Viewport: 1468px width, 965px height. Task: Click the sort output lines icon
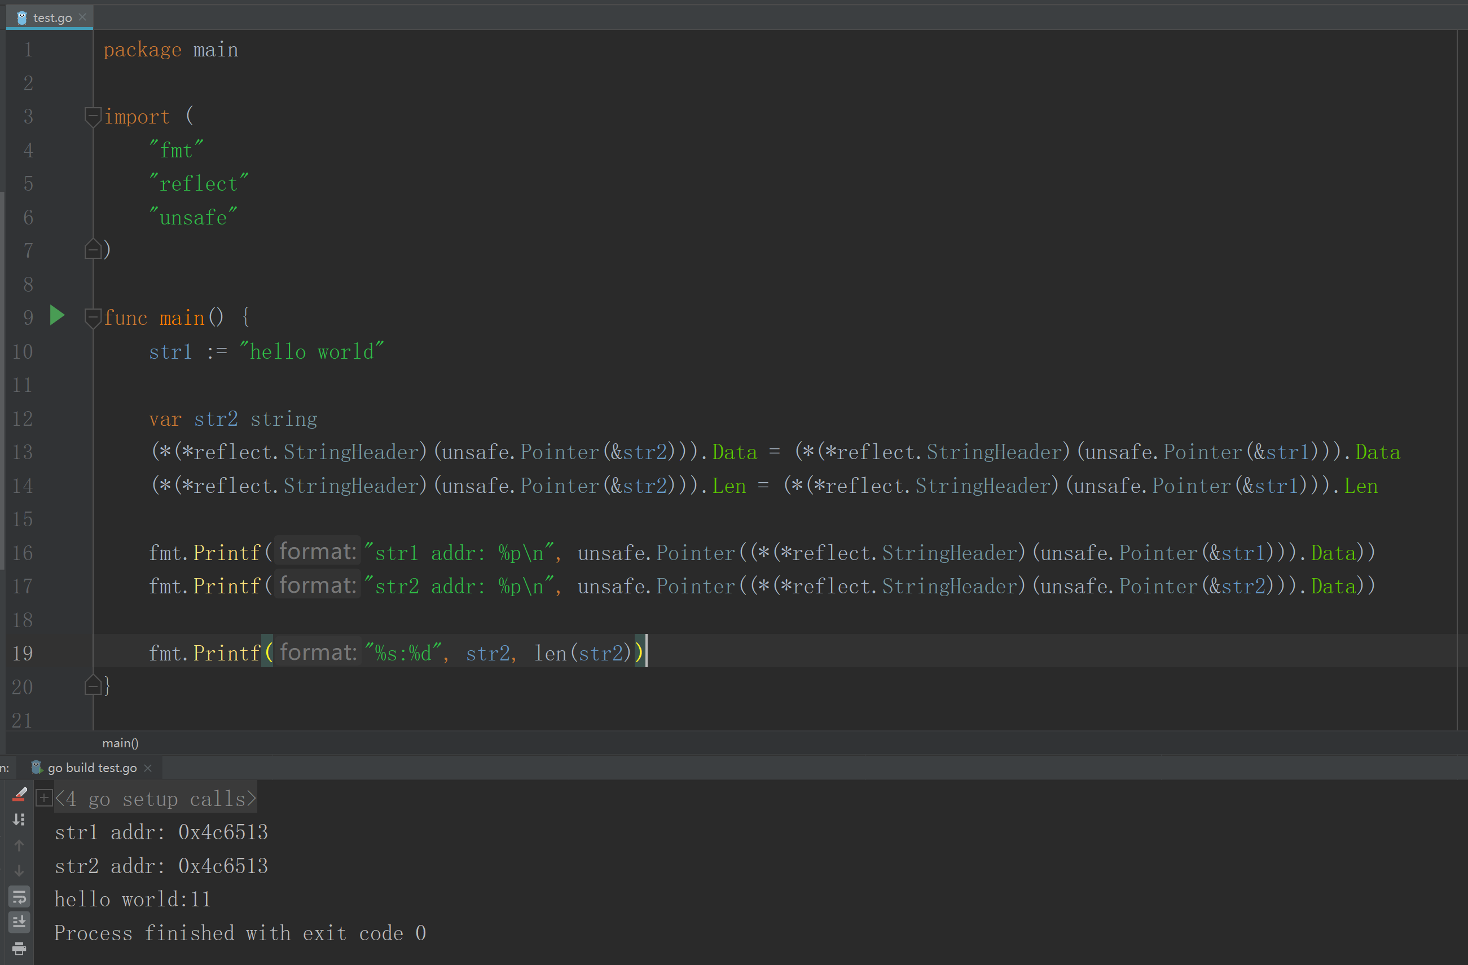click(19, 819)
